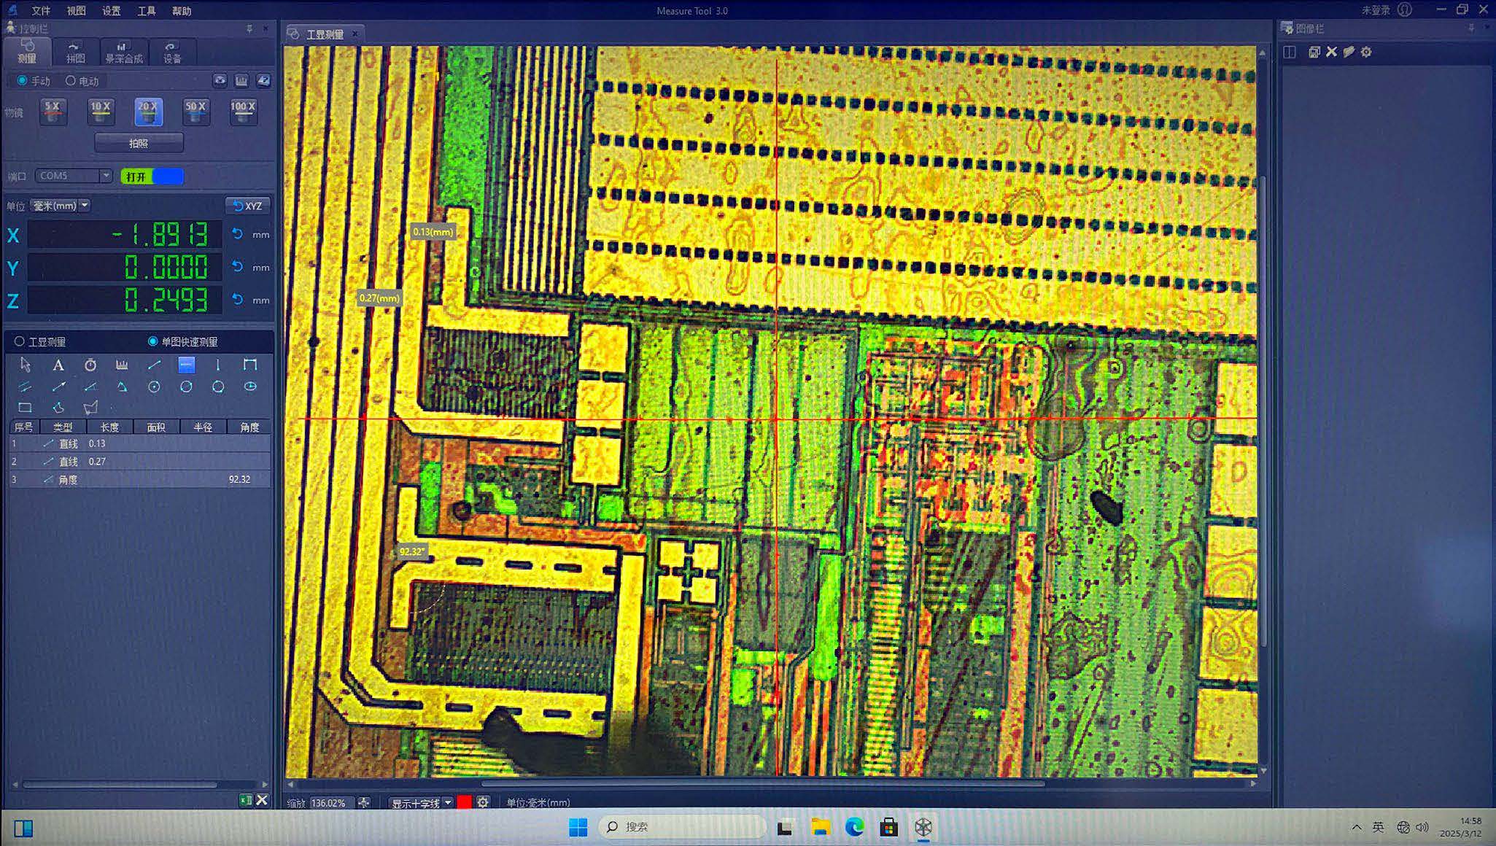Click the XYZ reset button
The image size is (1496, 846).
coord(248,206)
